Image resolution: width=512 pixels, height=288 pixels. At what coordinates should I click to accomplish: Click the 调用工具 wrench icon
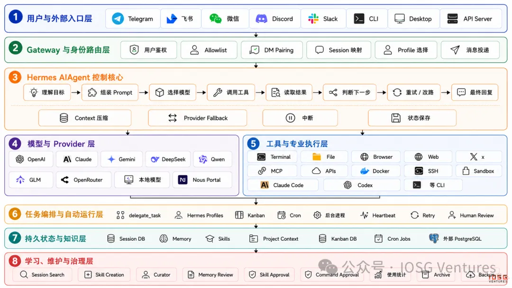pos(218,92)
